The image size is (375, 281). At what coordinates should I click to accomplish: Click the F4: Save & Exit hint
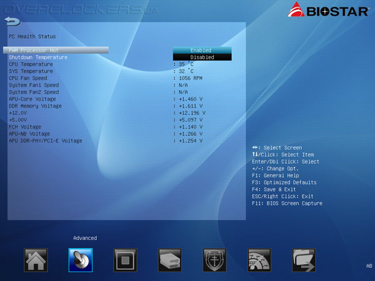[x=274, y=189]
